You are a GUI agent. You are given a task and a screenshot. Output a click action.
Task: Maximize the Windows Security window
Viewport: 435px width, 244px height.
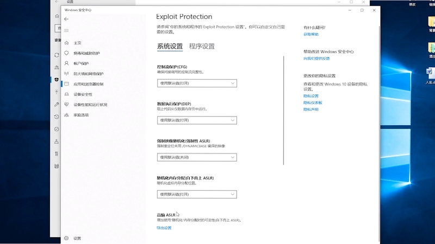[x=362, y=10]
